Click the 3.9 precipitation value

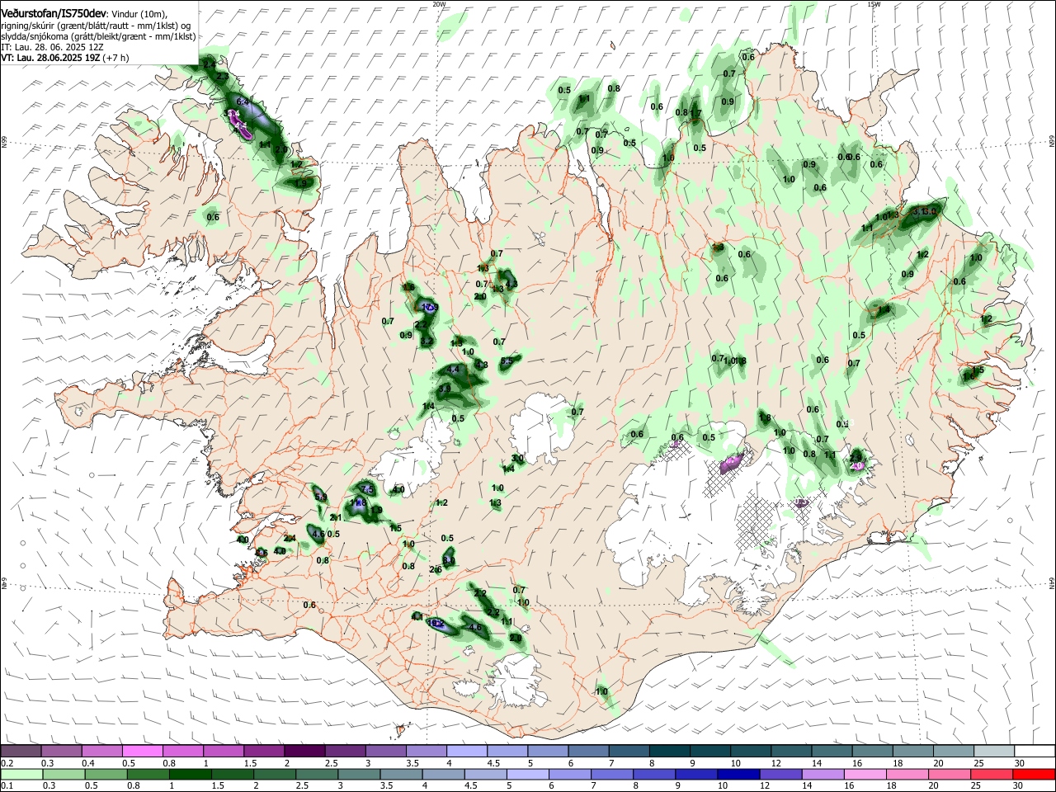(445, 389)
